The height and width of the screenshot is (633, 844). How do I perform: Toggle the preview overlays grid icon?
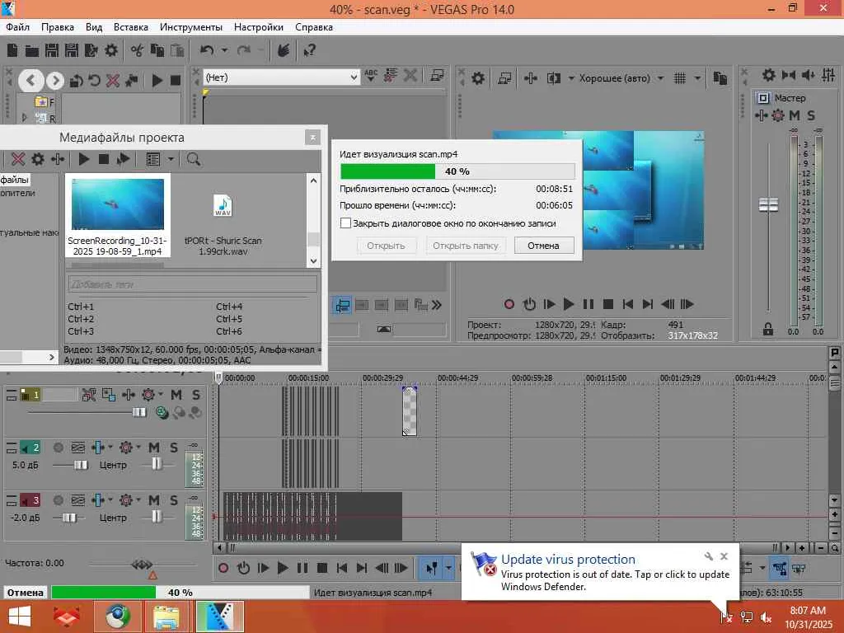[x=680, y=78]
